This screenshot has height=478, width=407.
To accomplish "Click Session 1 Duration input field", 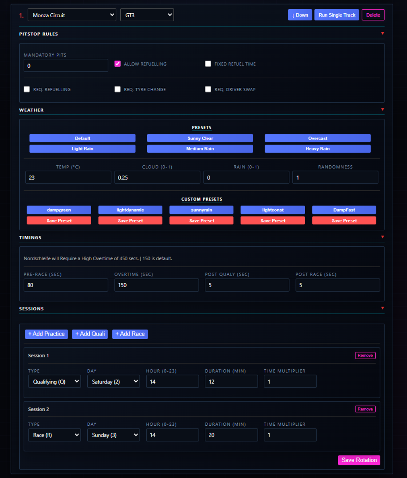I will click(232, 381).
